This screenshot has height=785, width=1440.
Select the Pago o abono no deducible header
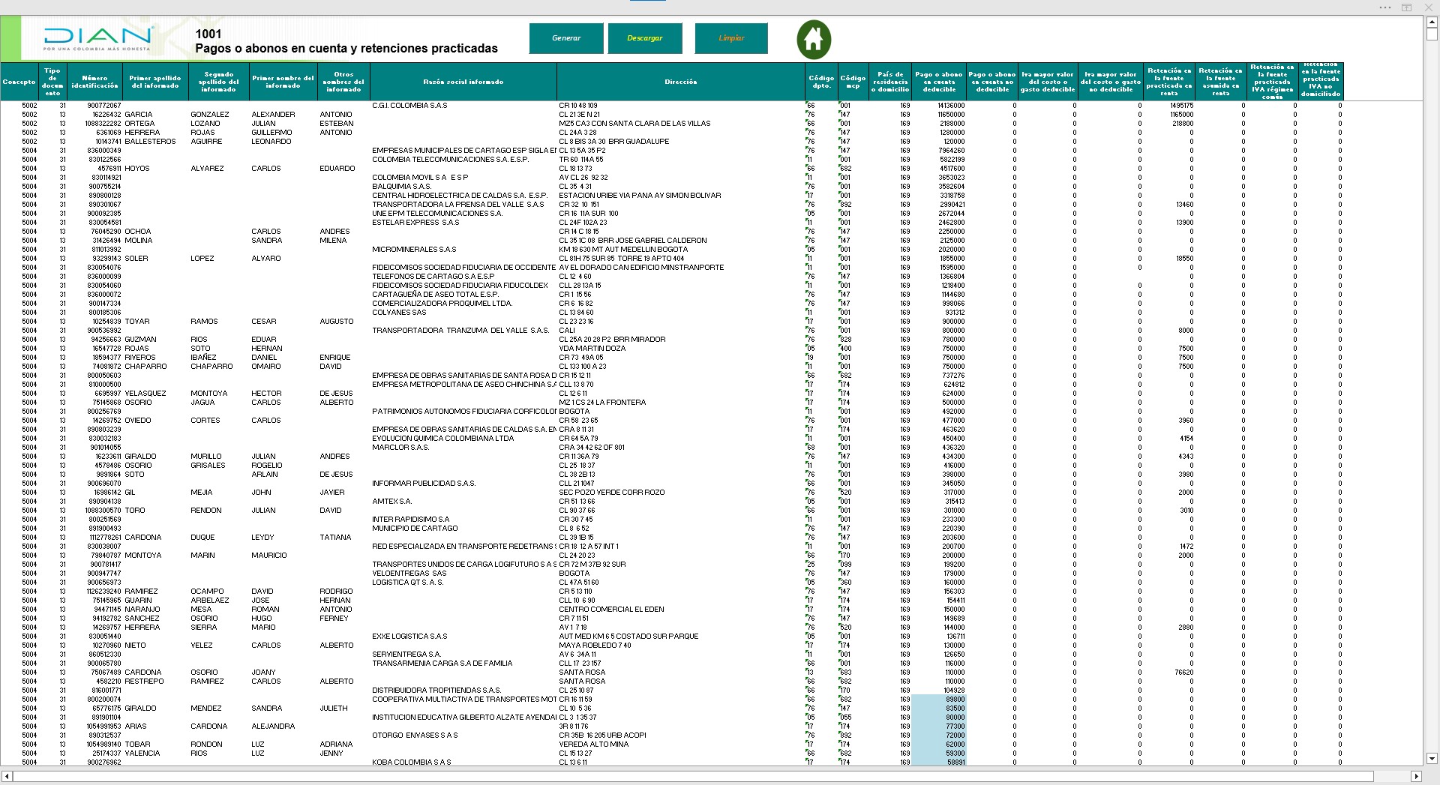(x=992, y=82)
